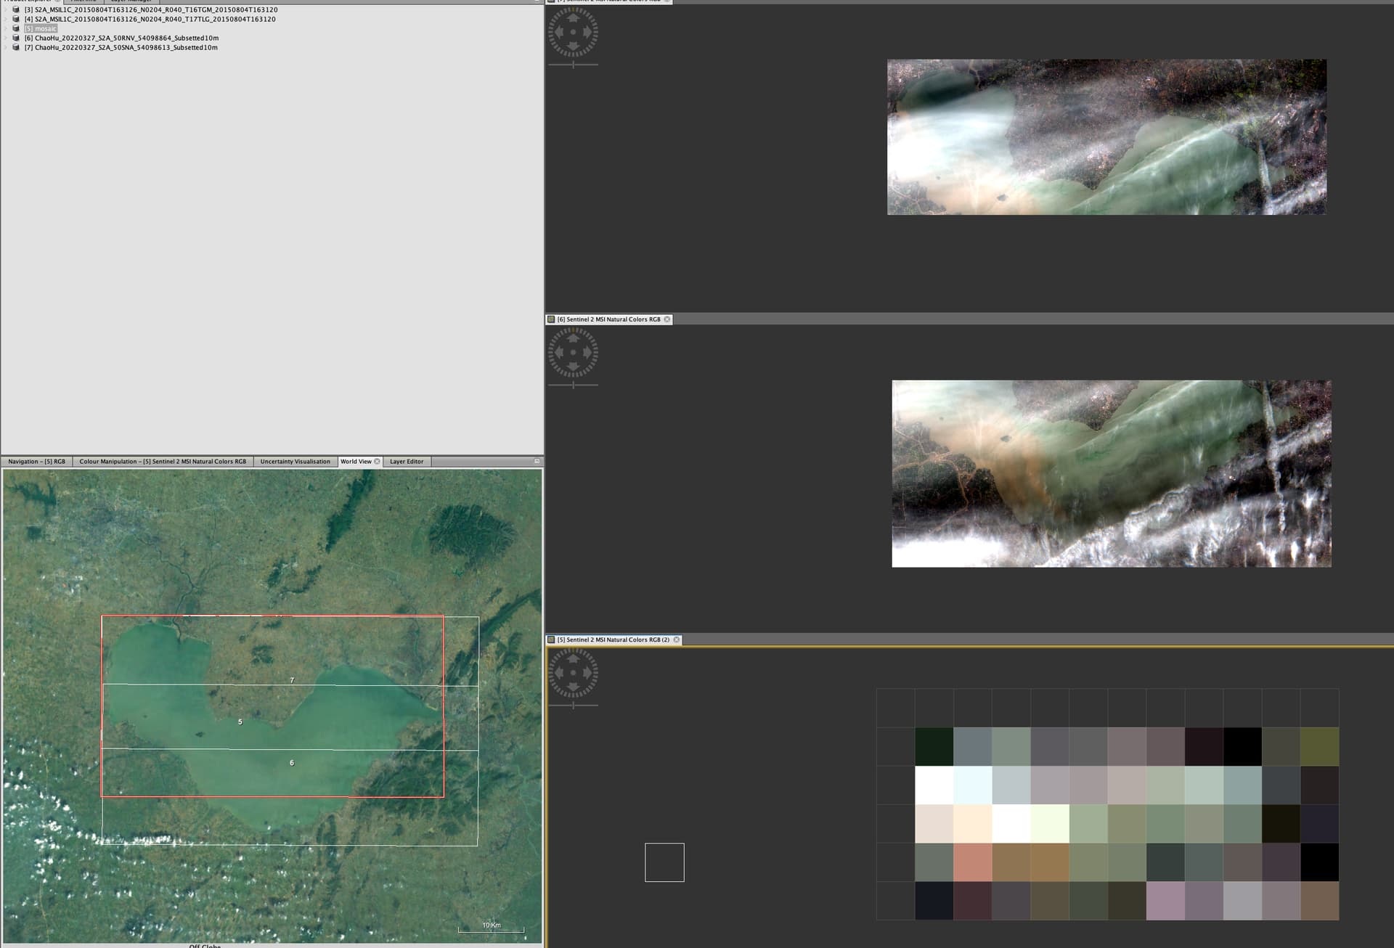Close the [6] Sentinel 2 MSI view tab
This screenshot has height=948, width=1394.
tap(667, 319)
